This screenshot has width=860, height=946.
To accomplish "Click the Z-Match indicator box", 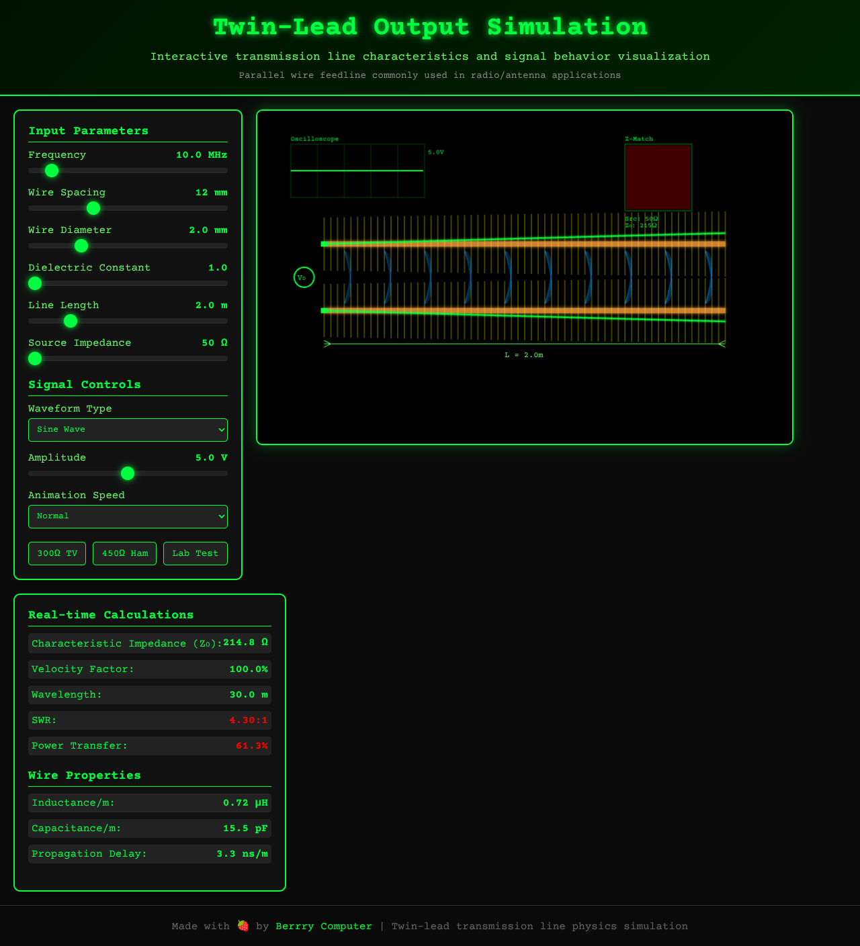I will tap(658, 177).
